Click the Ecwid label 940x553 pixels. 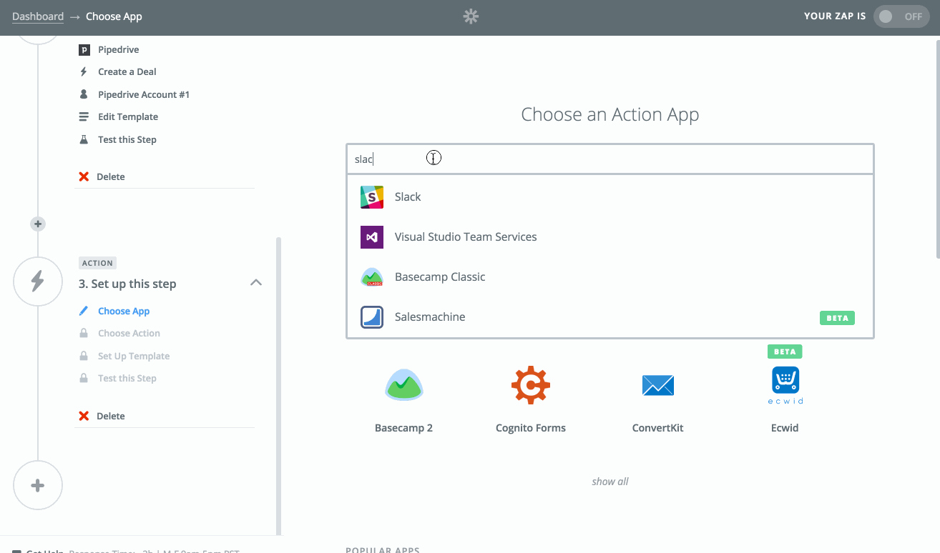click(x=785, y=428)
